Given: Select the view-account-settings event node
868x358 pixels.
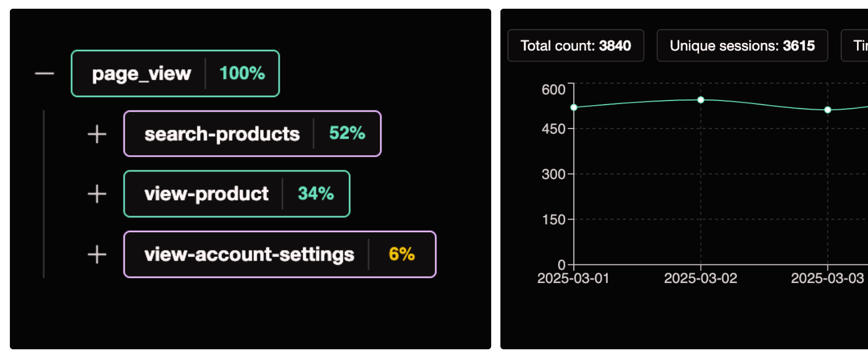Looking at the screenshot, I should coord(250,254).
